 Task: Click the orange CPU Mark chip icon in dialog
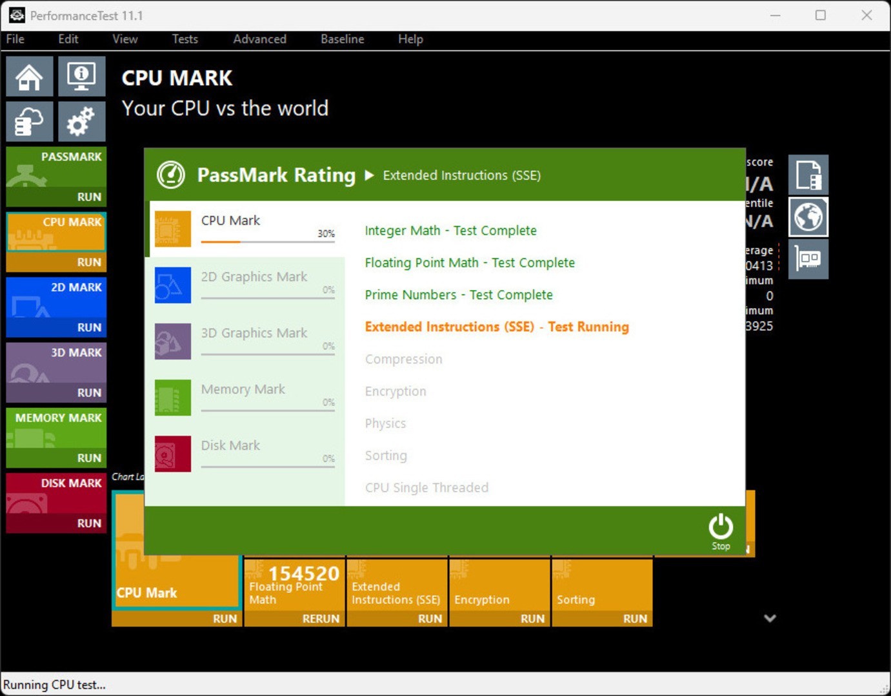(x=173, y=229)
